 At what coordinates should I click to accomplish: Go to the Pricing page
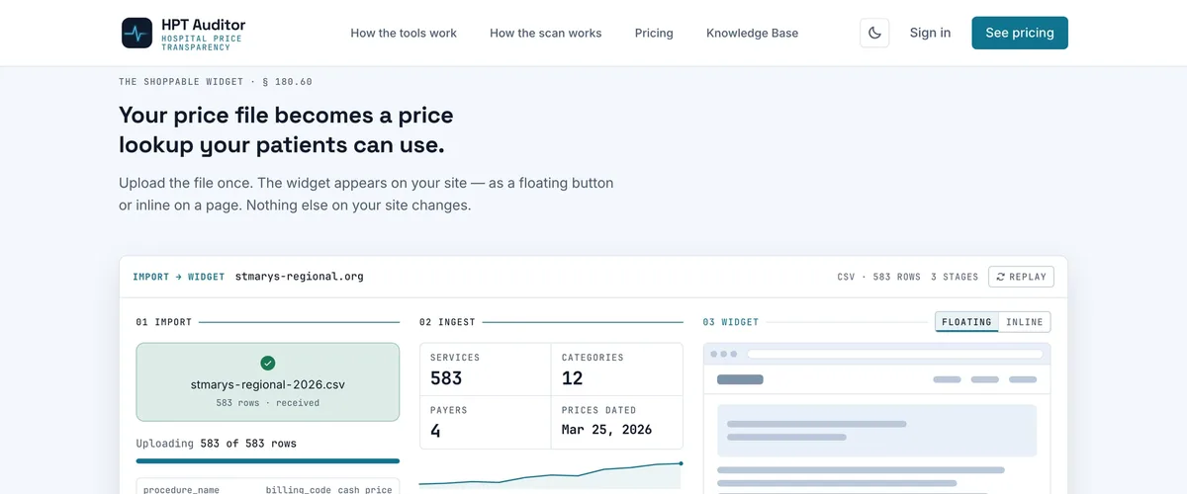(x=654, y=33)
